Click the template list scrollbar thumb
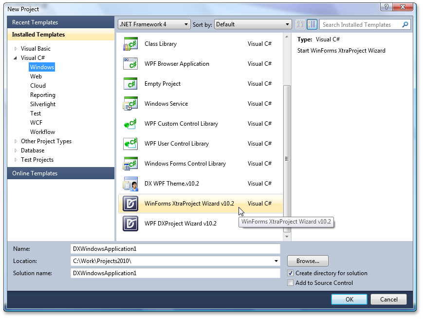 [287, 159]
